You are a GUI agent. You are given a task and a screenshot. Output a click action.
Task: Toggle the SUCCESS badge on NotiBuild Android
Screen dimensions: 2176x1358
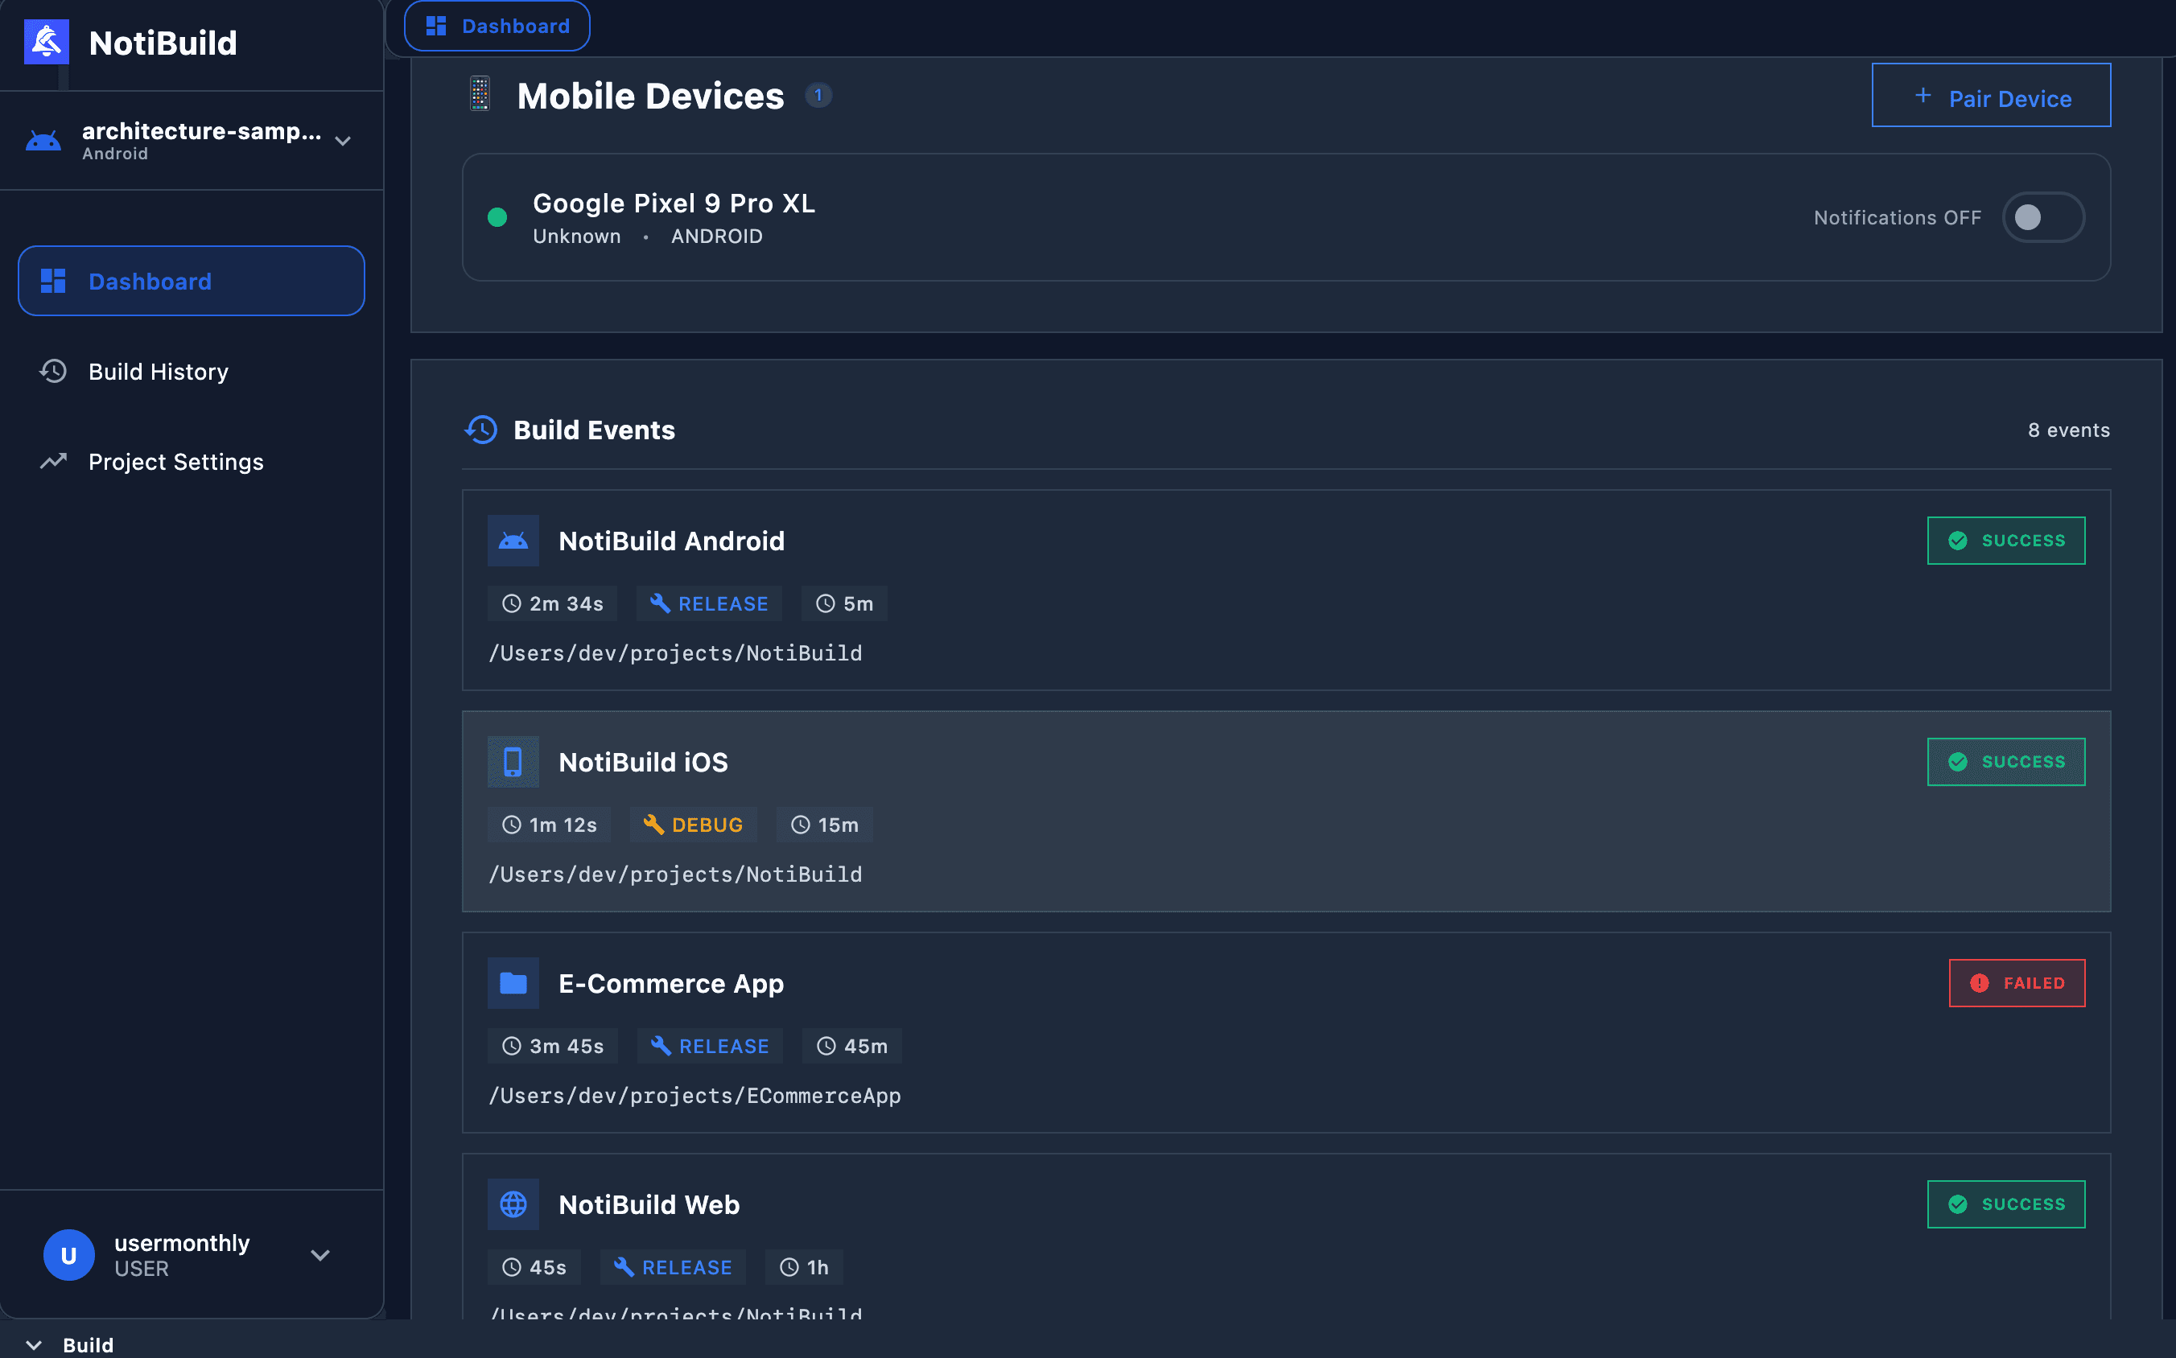tap(2006, 540)
